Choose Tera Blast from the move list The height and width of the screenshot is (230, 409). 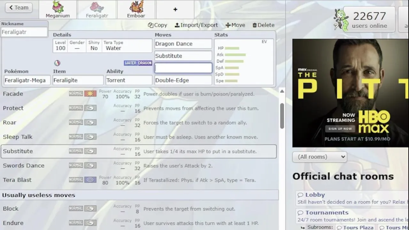click(x=139, y=180)
